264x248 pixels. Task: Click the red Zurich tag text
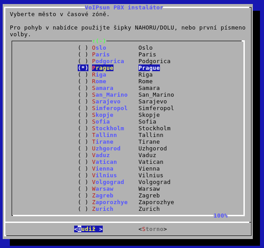tap(103, 209)
